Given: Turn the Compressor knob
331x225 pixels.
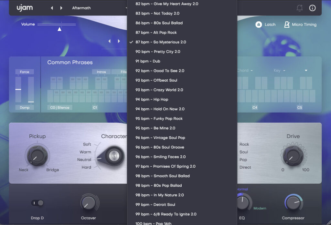Looking at the screenshot, I should [293, 203].
